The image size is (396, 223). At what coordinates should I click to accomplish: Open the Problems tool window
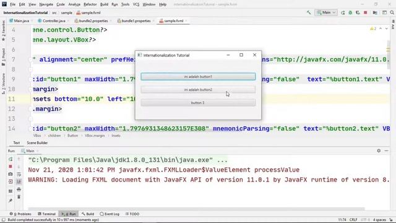20,214
